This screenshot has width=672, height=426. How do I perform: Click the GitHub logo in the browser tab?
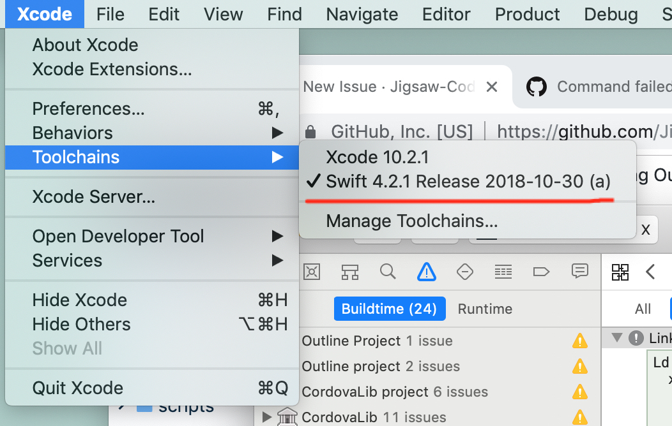pos(537,86)
